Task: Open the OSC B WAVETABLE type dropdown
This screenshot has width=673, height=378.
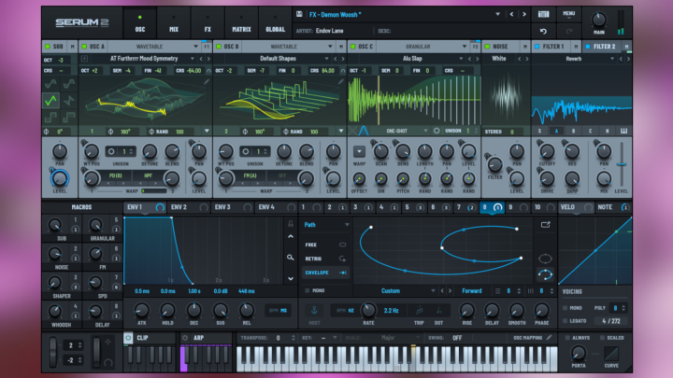Action: (x=330, y=47)
